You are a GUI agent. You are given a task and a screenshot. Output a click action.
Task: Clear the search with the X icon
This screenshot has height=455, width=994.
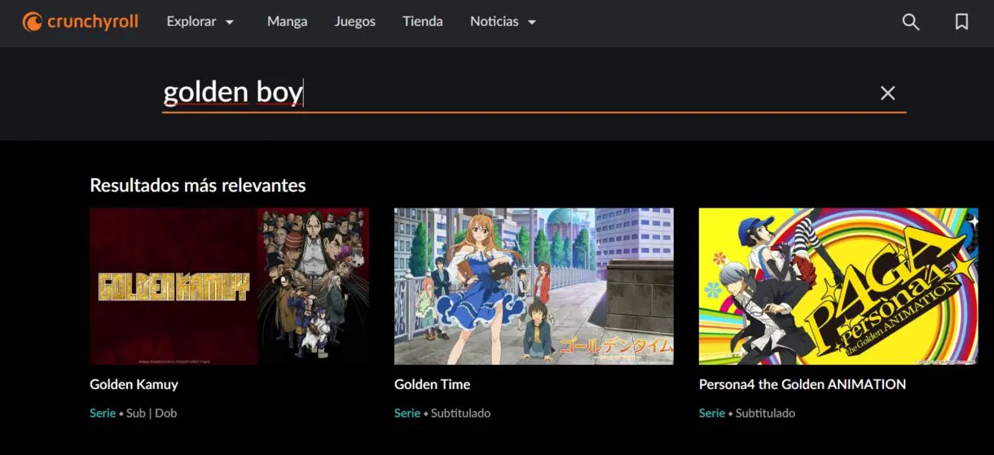(x=888, y=93)
